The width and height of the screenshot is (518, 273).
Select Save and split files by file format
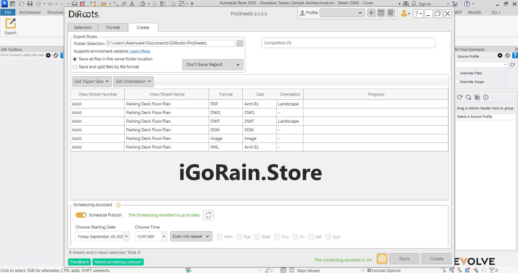[x=75, y=67]
